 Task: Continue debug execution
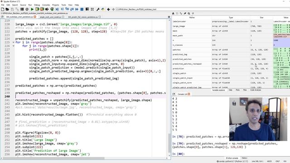tap(77, 9)
